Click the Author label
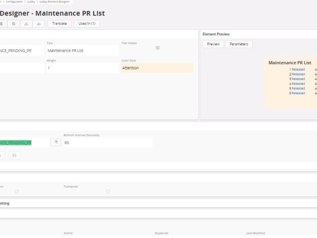The image size is (317, 238). tap(68, 233)
